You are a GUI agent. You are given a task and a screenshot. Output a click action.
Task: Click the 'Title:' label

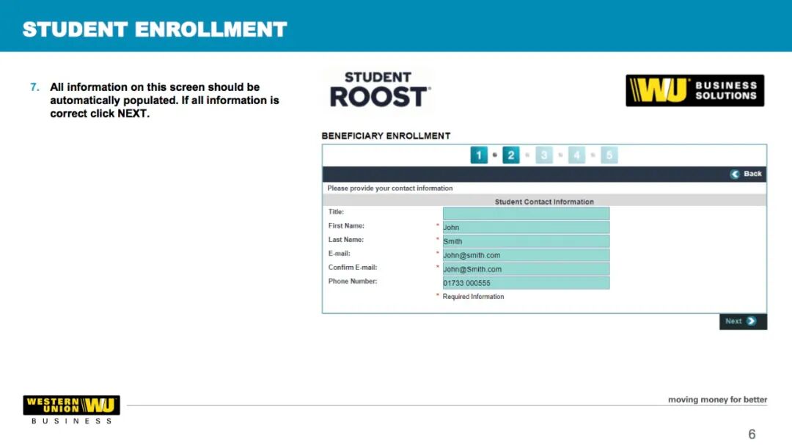point(336,212)
